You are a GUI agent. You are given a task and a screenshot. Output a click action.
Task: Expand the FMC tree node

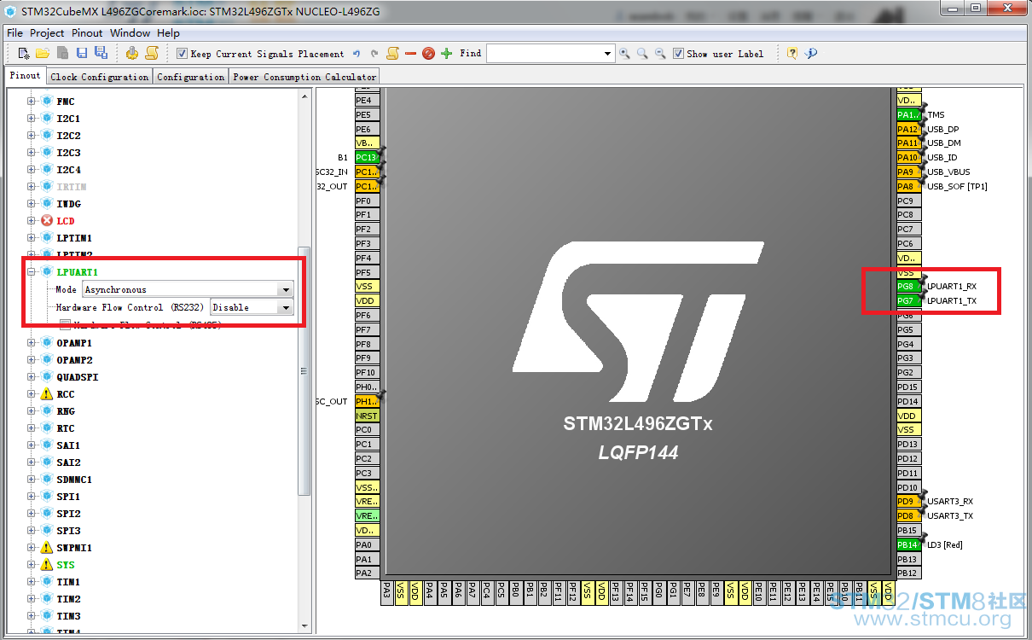click(x=31, y=101)
